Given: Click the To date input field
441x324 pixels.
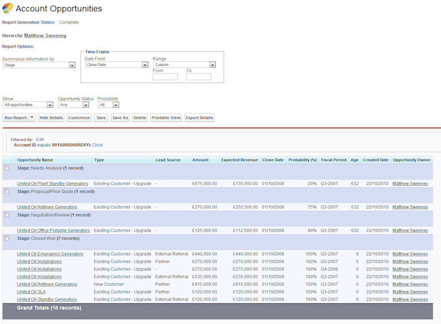Looking at the screenshot, I should tap(198, 76).
